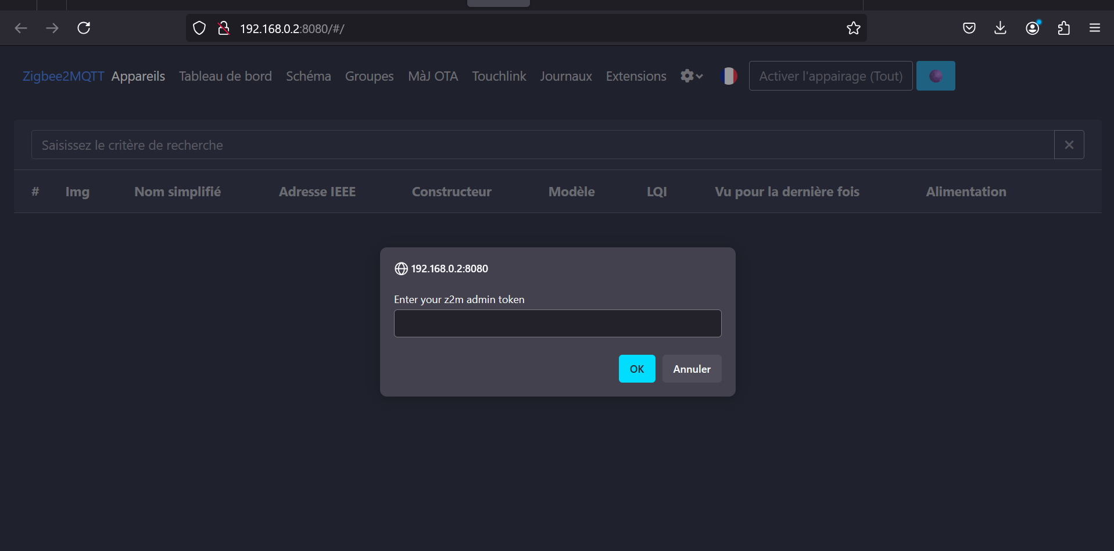
Task: Click Annuler to dismiss the prompt
Action: 692,369
